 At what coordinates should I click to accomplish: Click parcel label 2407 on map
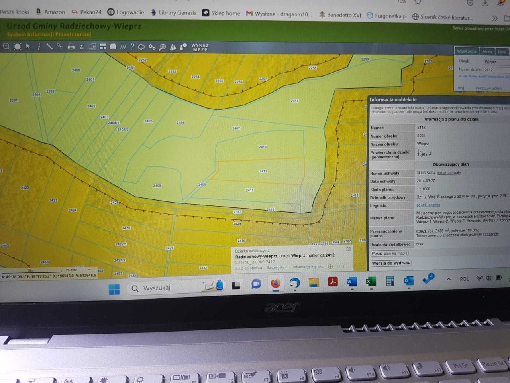click(x=236, y=128)
